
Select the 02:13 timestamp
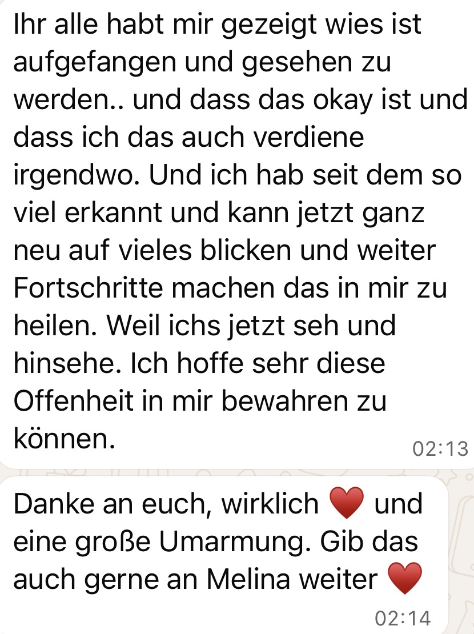click(x=440, y=449)
